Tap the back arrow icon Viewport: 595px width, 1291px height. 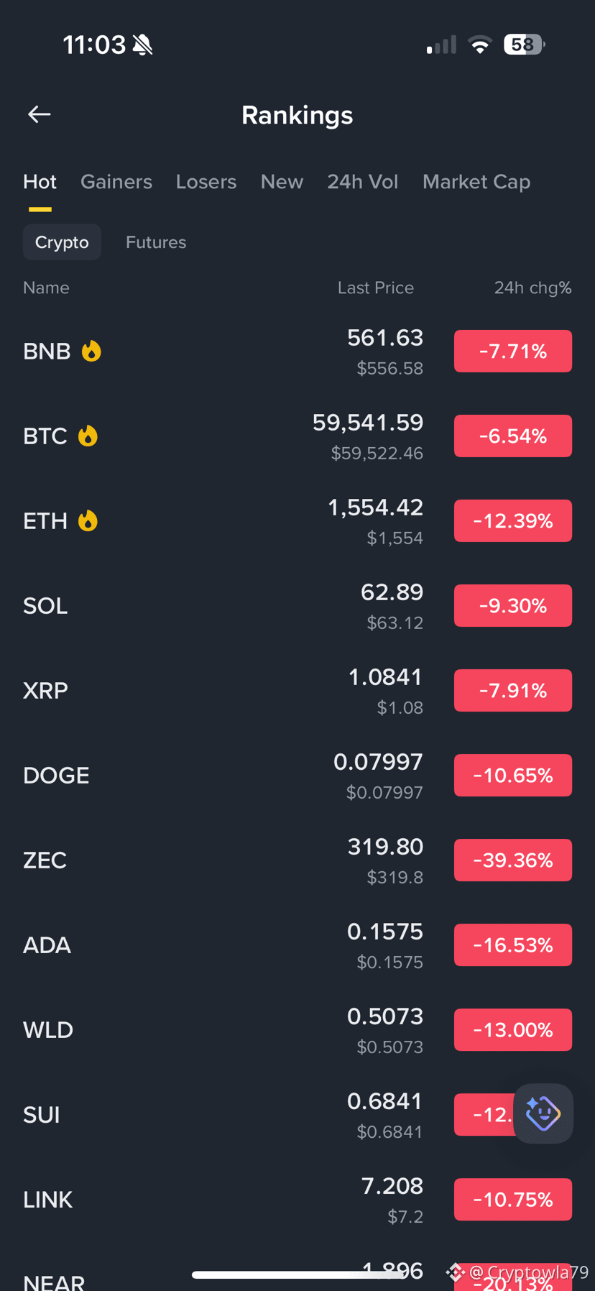click(x=39, y=114)
